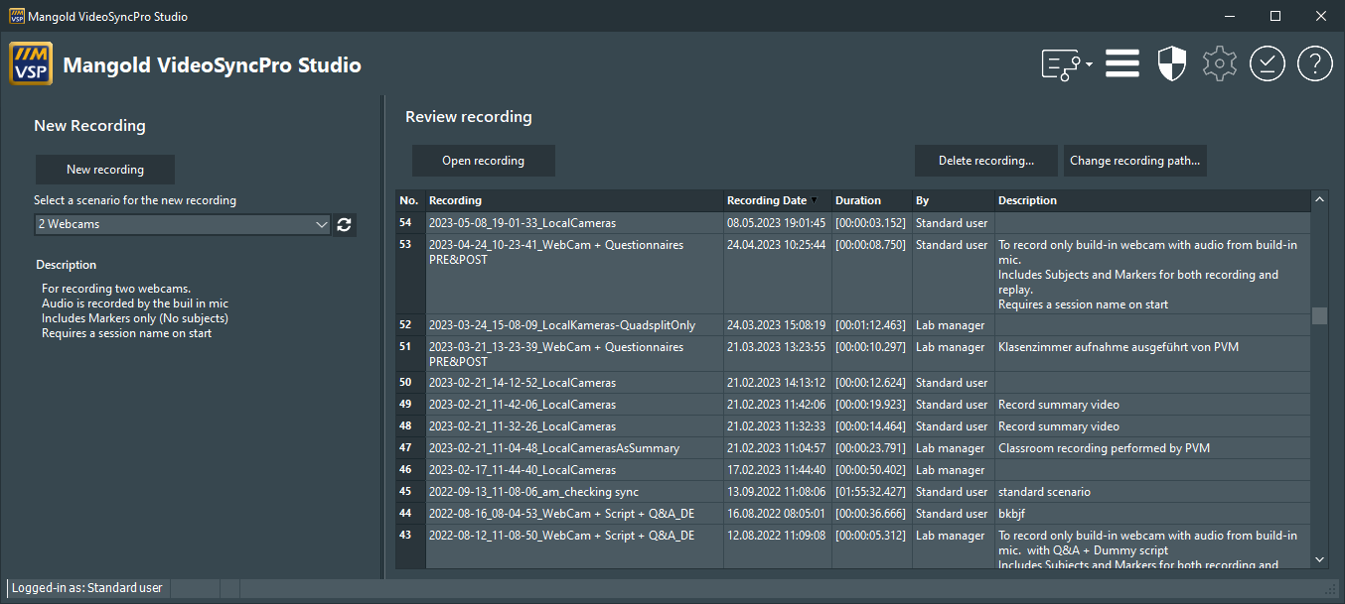The width and height of the screenshot is (1345, 604).
Task: Open the 2 Webcams scenario dropdown
Action: [182, 225]
